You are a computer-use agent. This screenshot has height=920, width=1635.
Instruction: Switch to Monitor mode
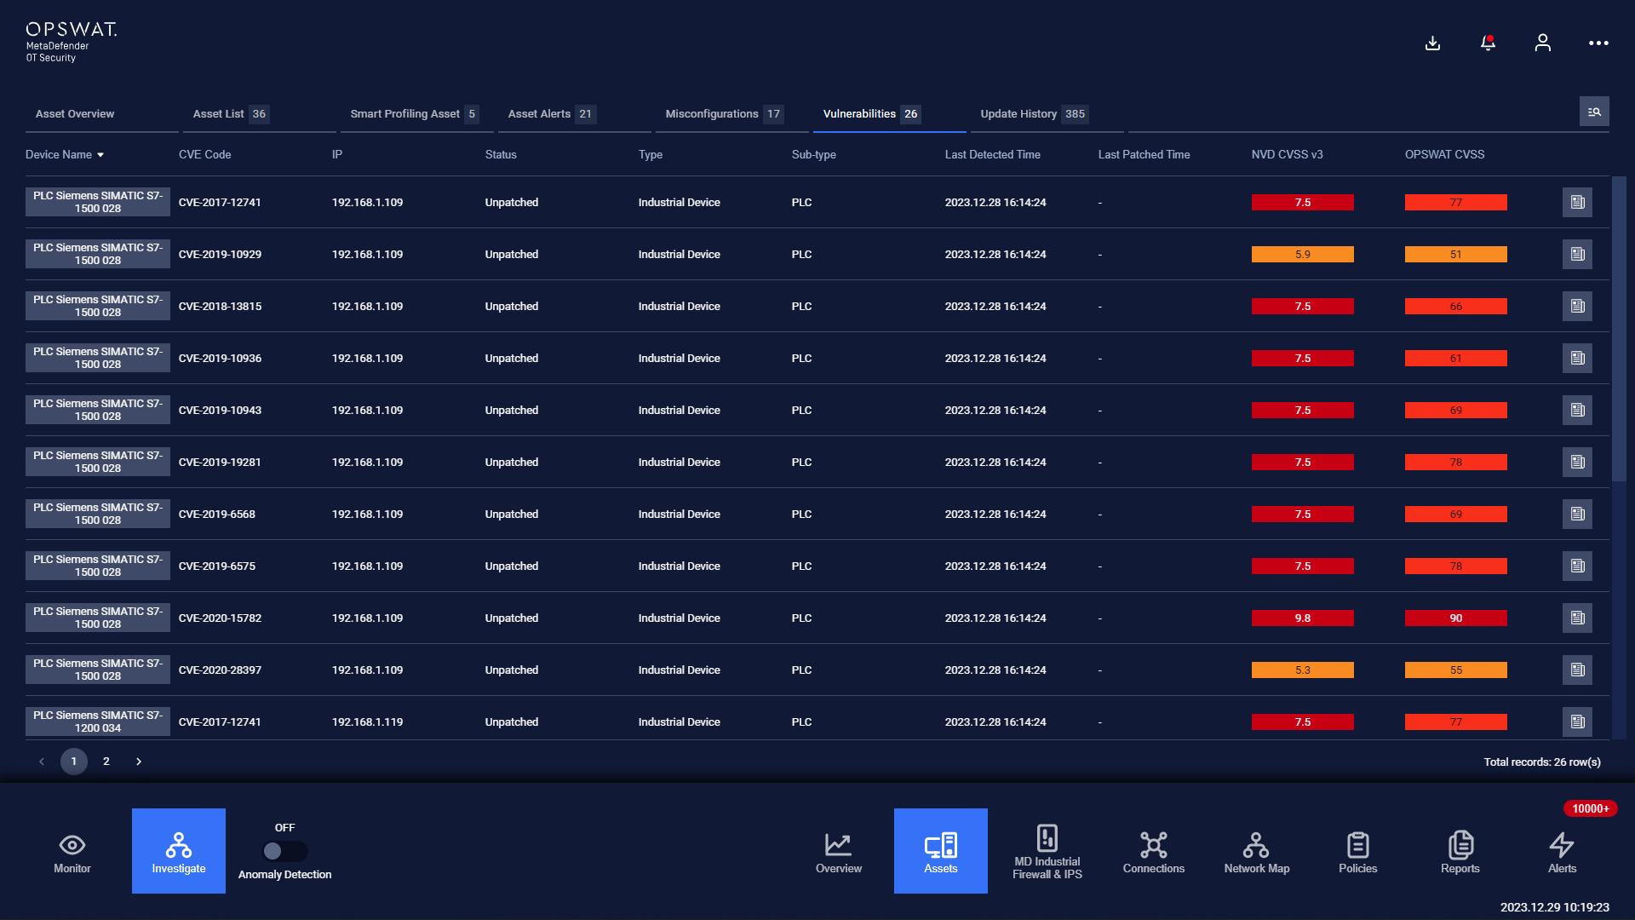tap(72, 851)
